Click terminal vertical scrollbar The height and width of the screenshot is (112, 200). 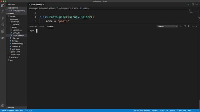pyautogui.click(x=199, y=104)
